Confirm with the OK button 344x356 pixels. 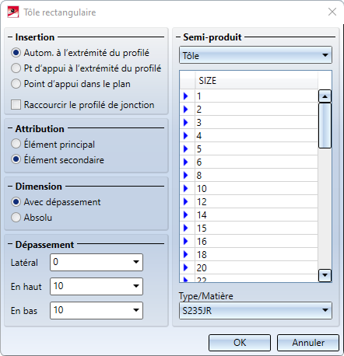point(240,343)
